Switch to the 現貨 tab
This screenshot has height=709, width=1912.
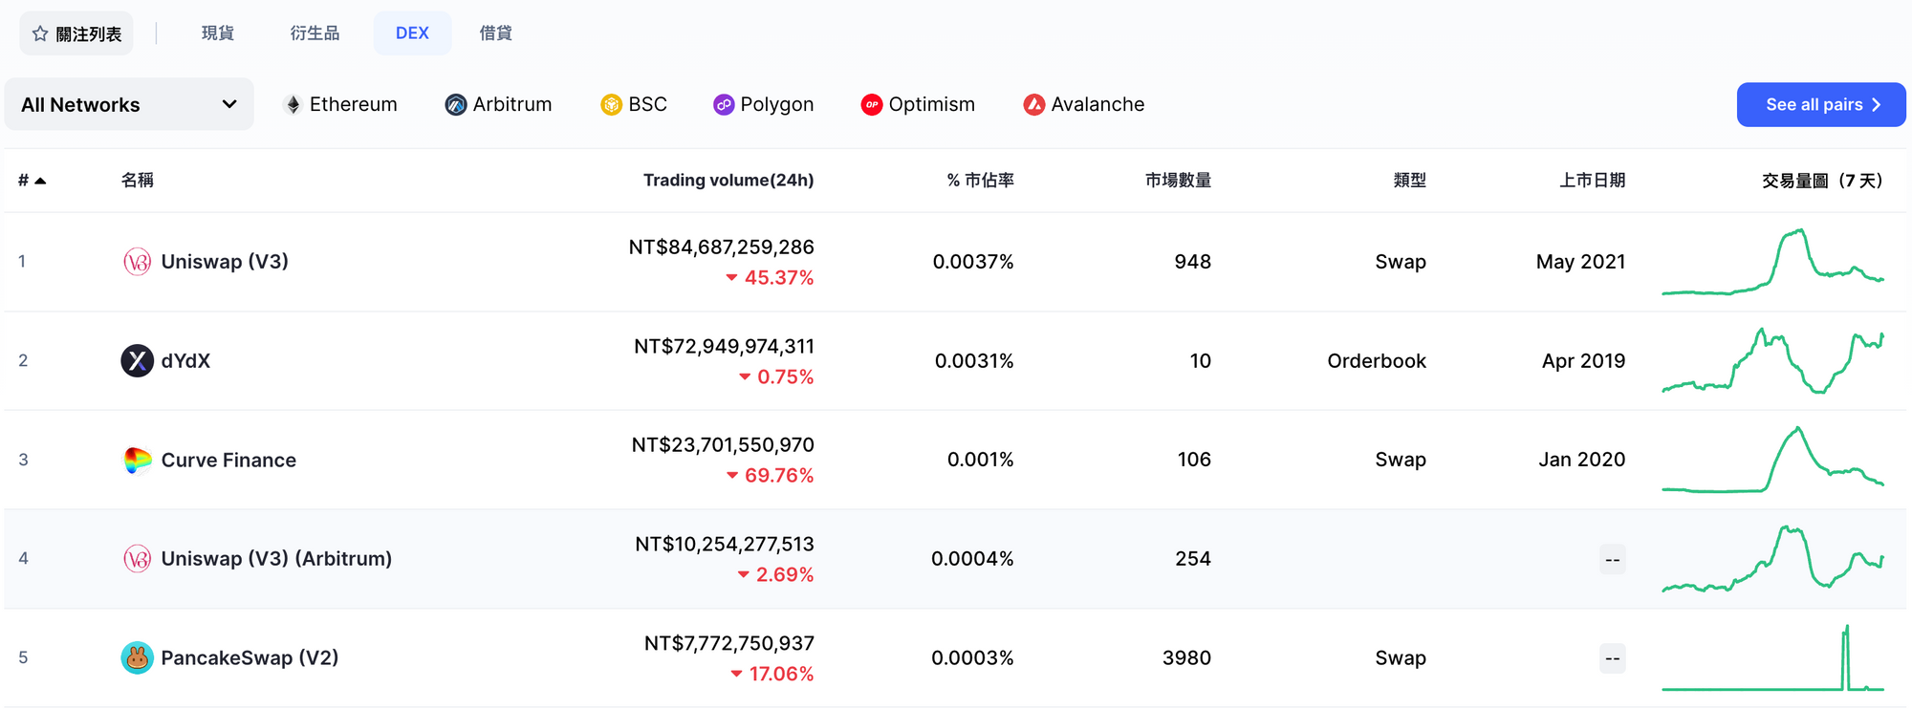point(218,33)
